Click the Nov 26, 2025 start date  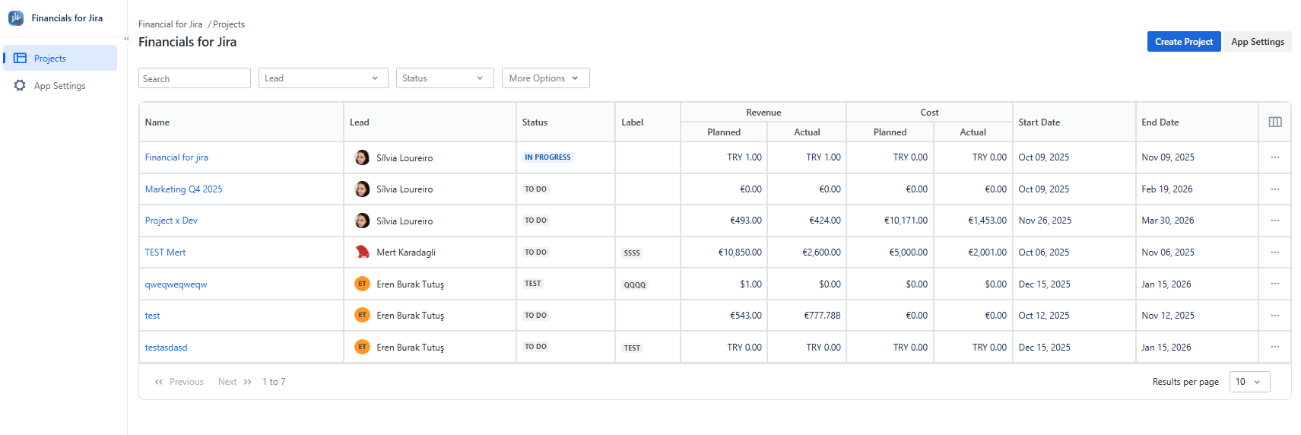pos(1045,221)
